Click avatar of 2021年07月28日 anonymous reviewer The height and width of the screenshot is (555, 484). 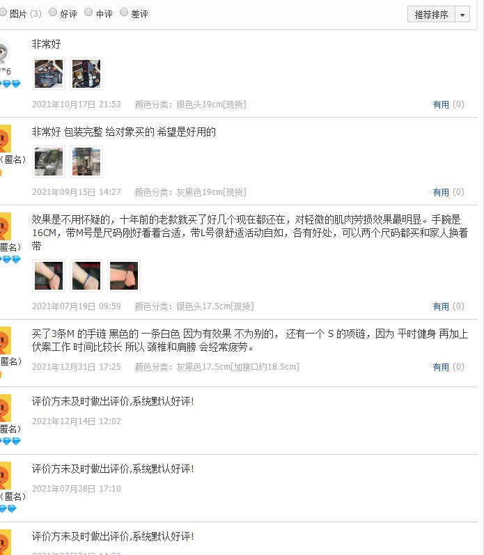click(x=6, y=476)
